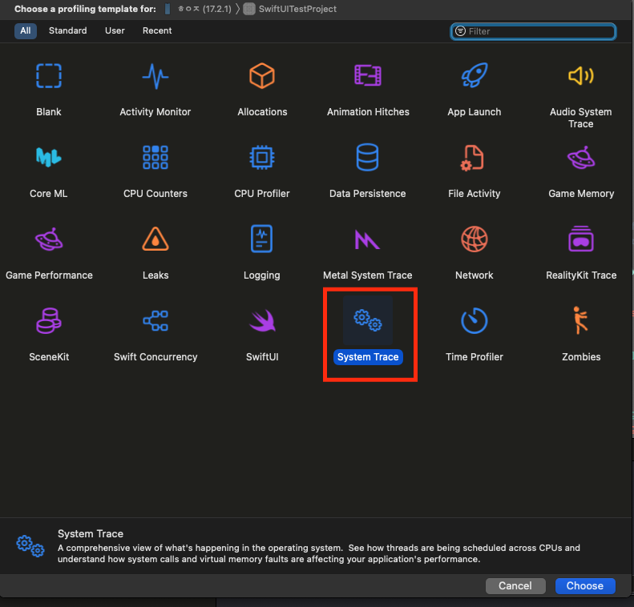Select the Network globe icon
The width and height of the screenshot is (634, 607).
(x=474, y=239)
